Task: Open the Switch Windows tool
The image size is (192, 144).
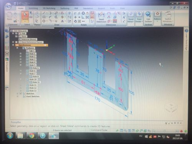Action: click(168, 17)
